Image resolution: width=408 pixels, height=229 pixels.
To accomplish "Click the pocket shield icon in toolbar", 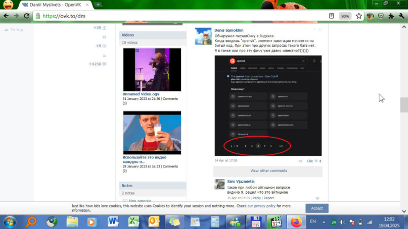I will click(381, 16).
